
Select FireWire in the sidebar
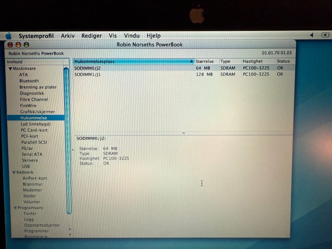click(x=28, y=105)
